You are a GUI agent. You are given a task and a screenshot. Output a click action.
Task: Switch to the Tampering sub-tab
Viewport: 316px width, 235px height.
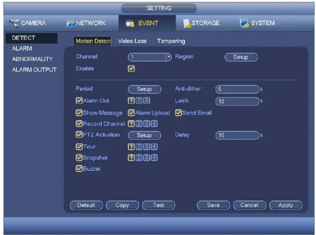point(171,41)
